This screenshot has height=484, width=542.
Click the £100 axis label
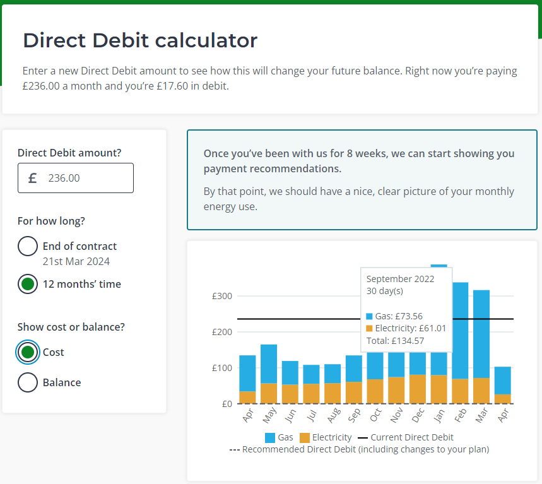[x=222, y=368]
